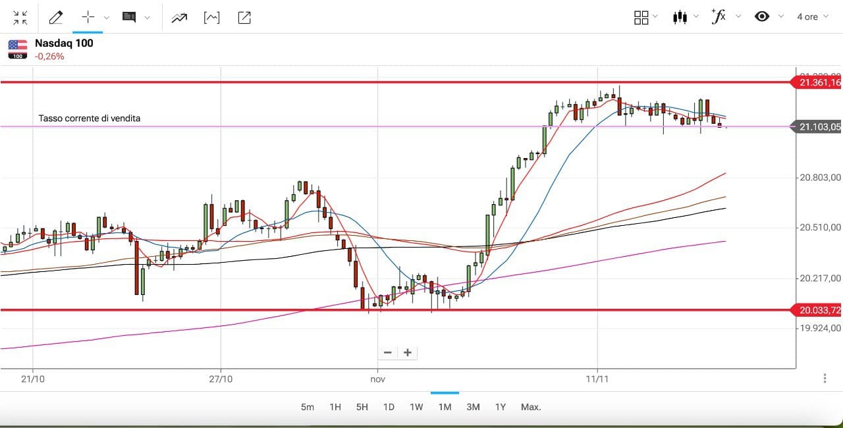Screen dimensions: 843x428
Task: Zoom in with the plus button
Action: pos(408,352)
